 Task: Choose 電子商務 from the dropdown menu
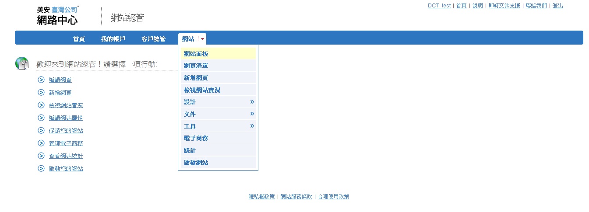(219, 138)
